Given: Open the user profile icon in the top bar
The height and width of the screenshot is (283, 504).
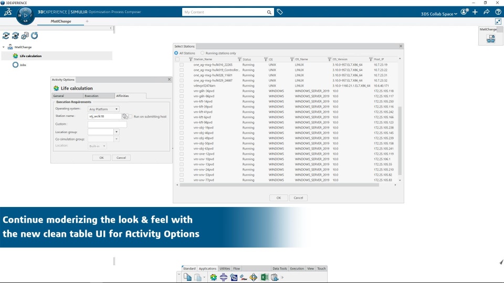Looking at the screenshot, I should pos(465,12).
